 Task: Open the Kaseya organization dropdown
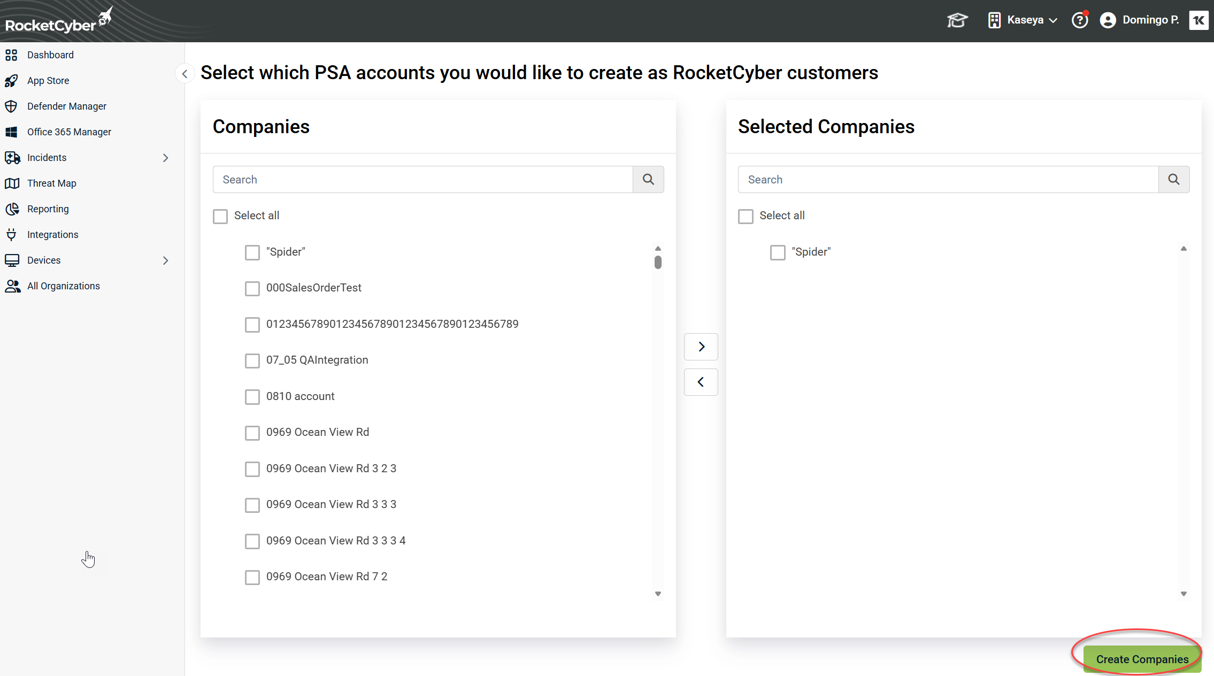click(1023, 20)
